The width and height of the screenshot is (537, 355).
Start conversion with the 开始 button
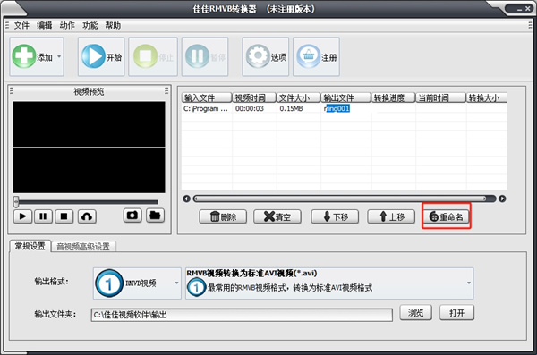click(x=101, y=56)
